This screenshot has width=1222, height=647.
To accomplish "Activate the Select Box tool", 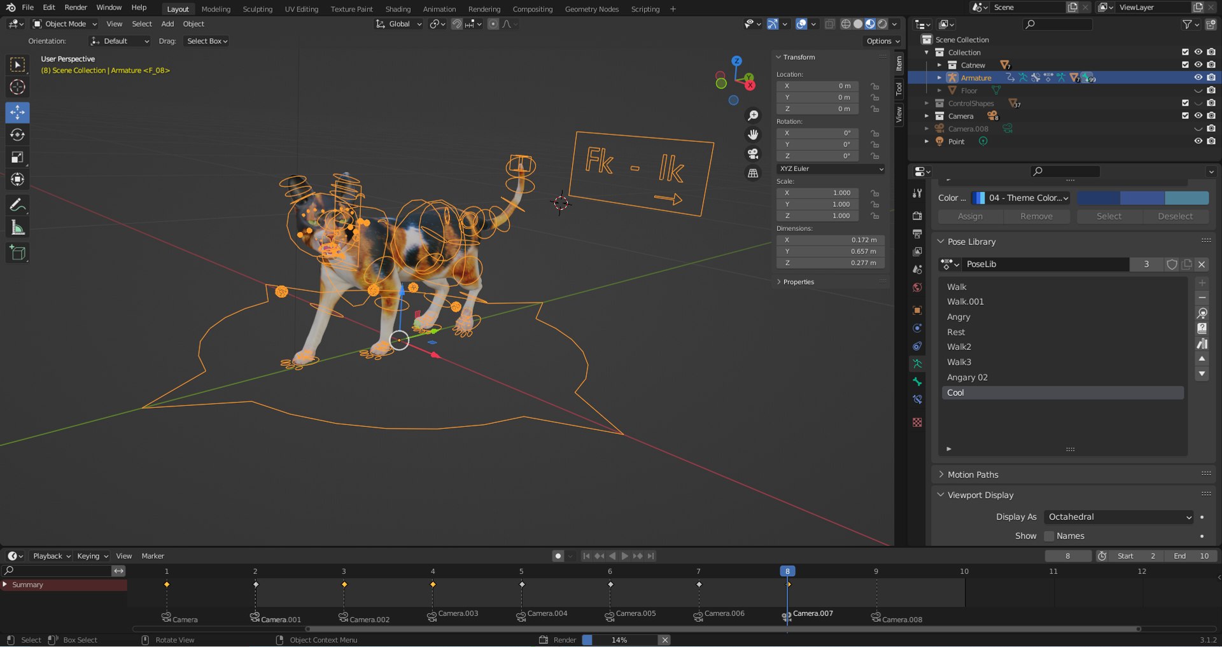I will pos(17,65).
